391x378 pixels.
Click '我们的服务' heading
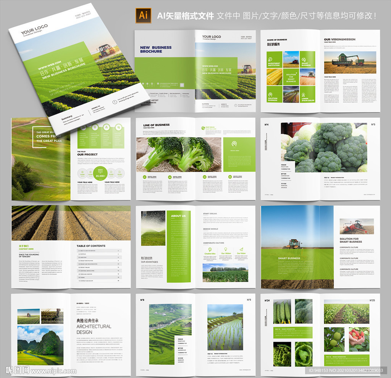pyautogui.click(x=273, y=44)
